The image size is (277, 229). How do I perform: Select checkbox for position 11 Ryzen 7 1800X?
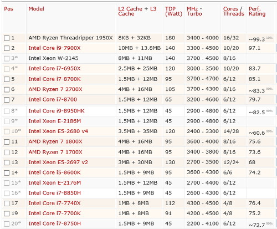point(7,142)
